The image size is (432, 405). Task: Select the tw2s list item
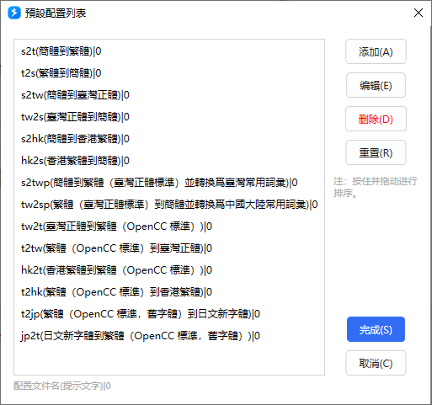click(x=169, y=117)
